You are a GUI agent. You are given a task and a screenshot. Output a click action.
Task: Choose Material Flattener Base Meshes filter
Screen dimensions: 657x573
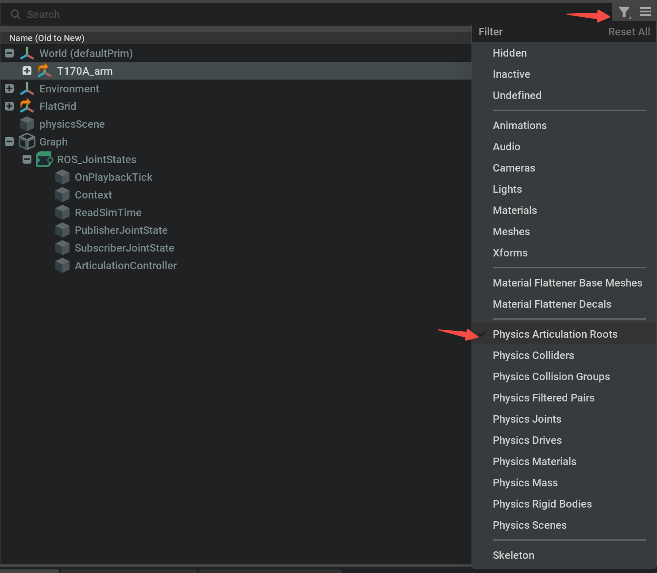[x=564, y=283]
